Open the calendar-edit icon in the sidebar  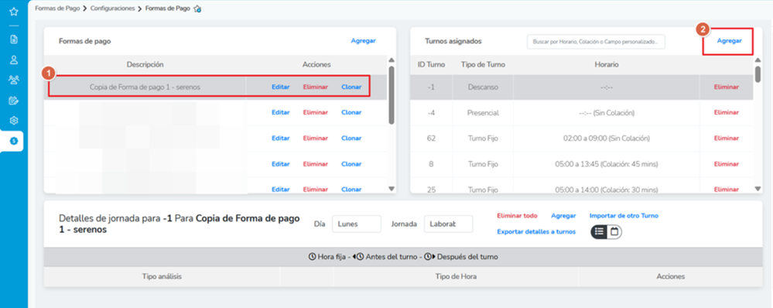[14, 101]
